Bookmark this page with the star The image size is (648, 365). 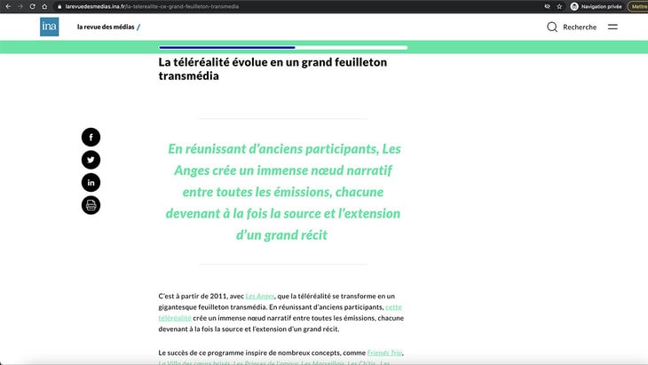coord(559,6)
